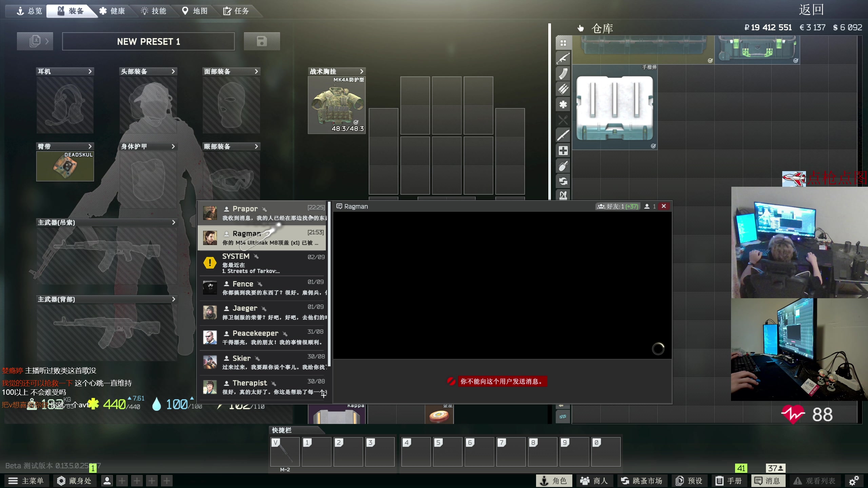Select the 装备 gear tab
The height and width of the screenshot is (488, 868).
coord(71,11)
